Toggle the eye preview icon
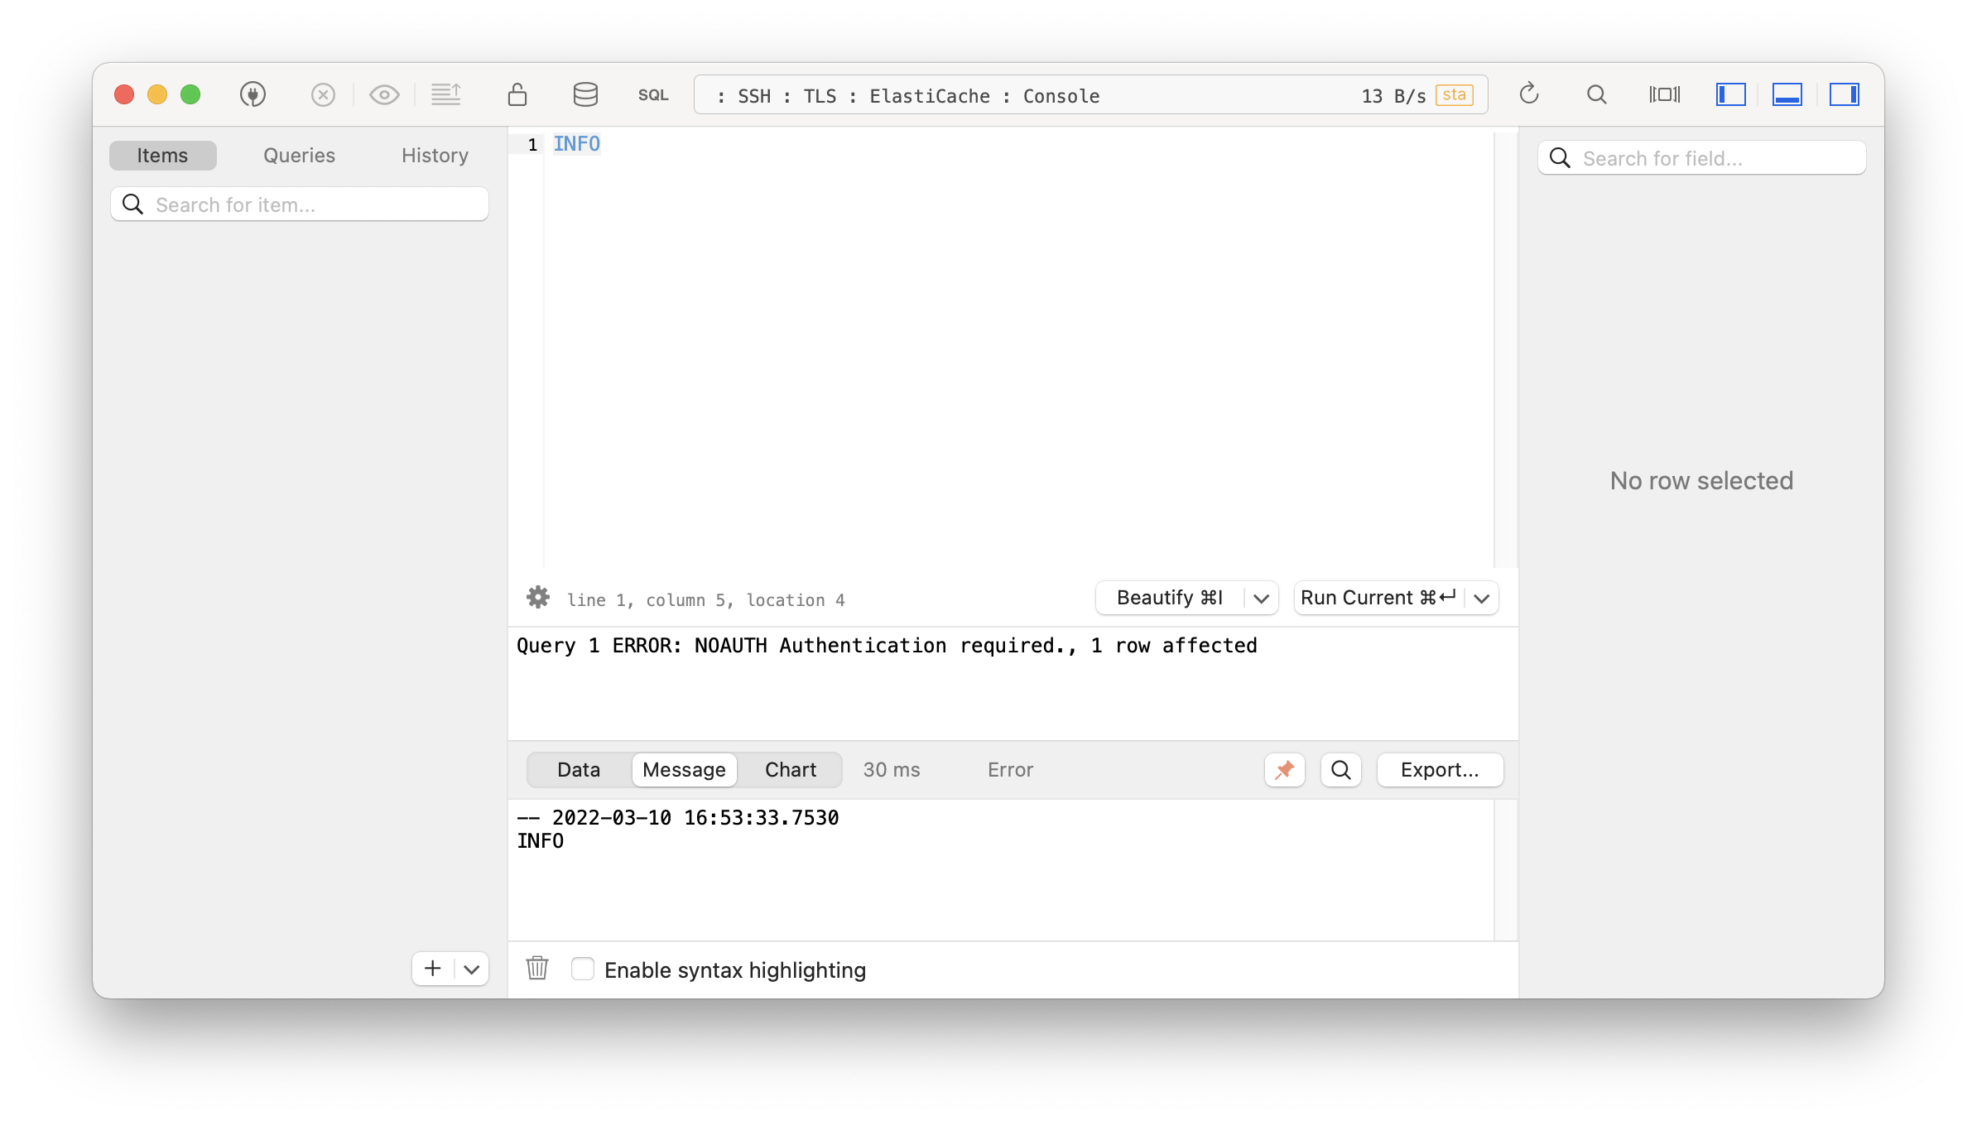 [383, 94]
